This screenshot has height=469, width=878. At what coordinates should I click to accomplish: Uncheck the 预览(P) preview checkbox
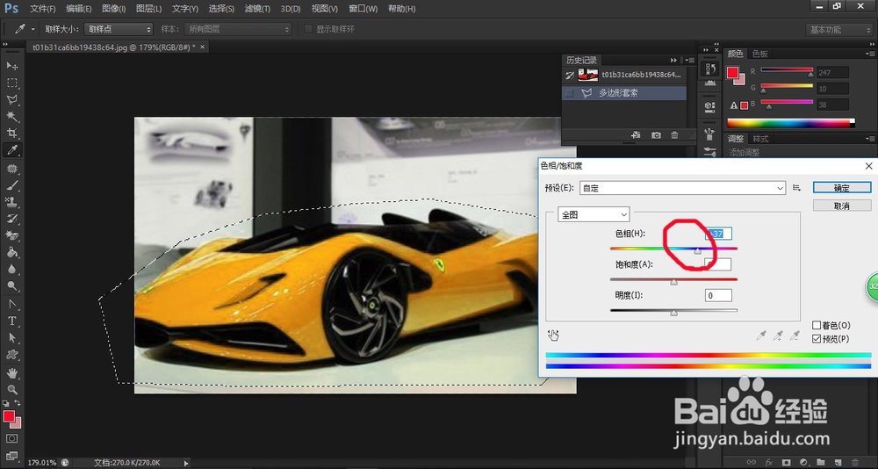pos(817,339)
